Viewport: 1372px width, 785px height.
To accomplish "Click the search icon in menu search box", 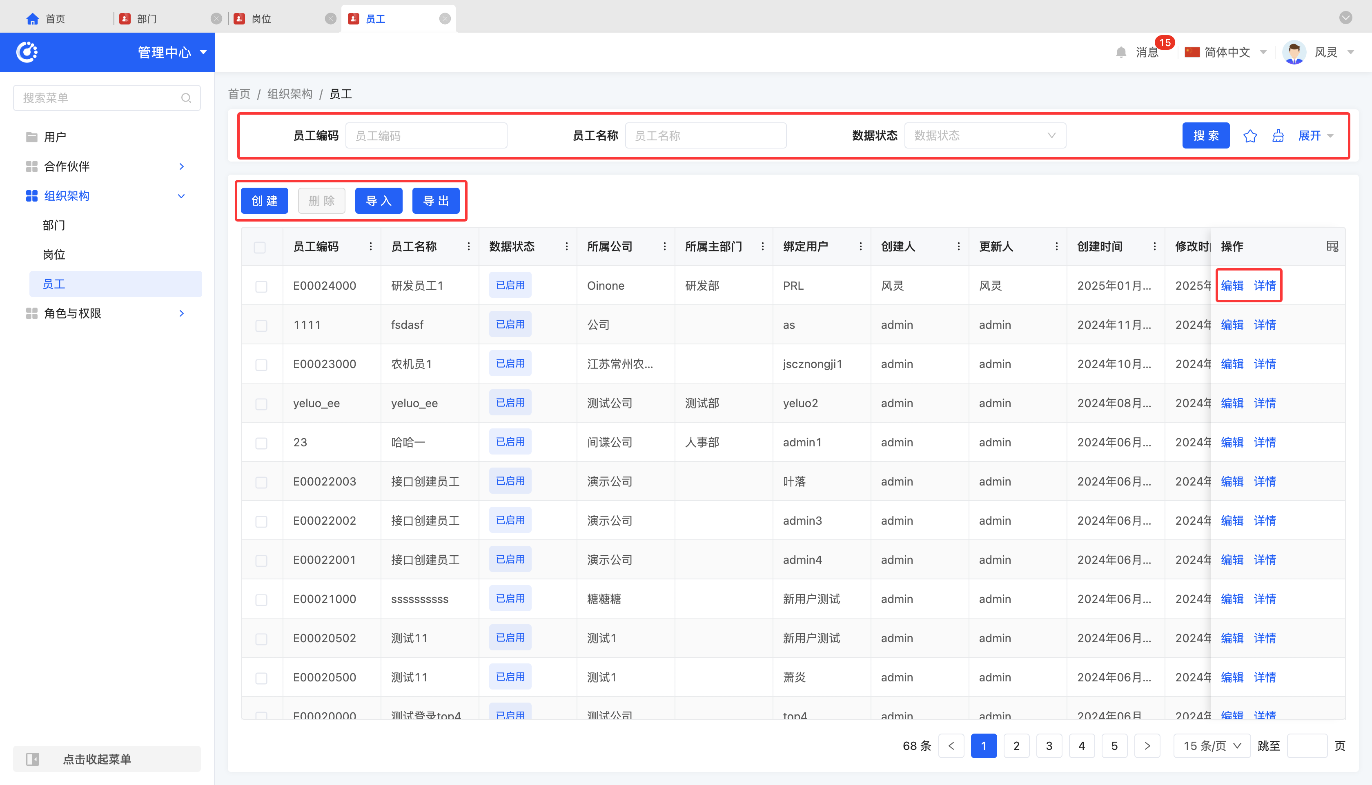I will click(186, 98).
